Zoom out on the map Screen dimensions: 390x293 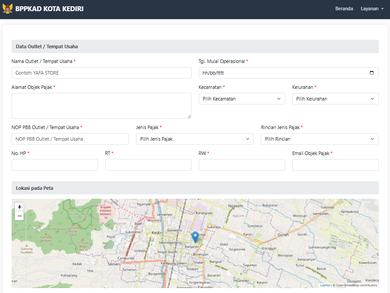click(20, 216)
